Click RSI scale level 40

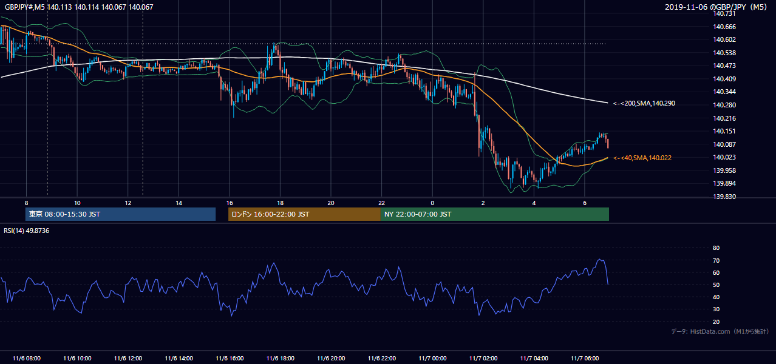pos(716,297)
